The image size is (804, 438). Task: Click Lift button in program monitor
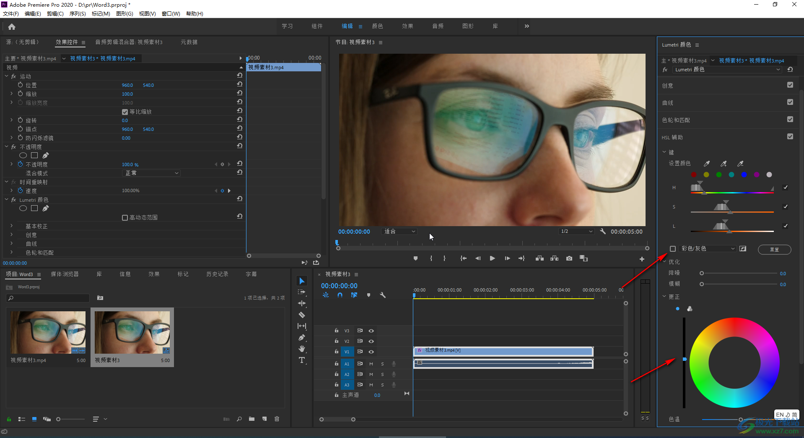[539, 258]
